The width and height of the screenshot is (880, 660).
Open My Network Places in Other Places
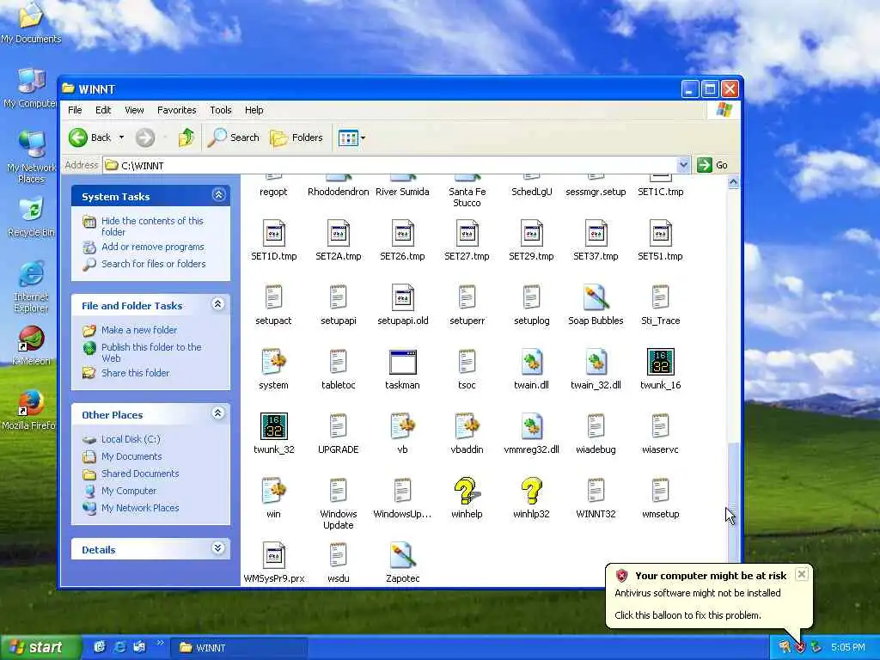pos(140,507)
